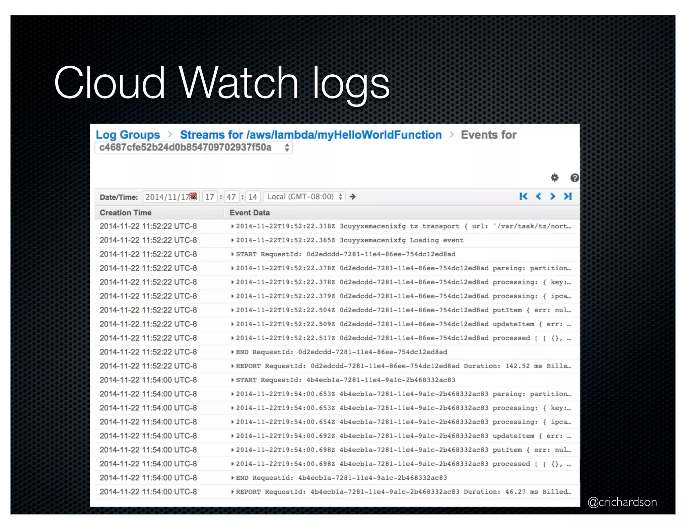Viewport: 686px width, 530px height.
Task: Open Local (GMT-08:00) timezone dropdown
Action: (304, 197)
